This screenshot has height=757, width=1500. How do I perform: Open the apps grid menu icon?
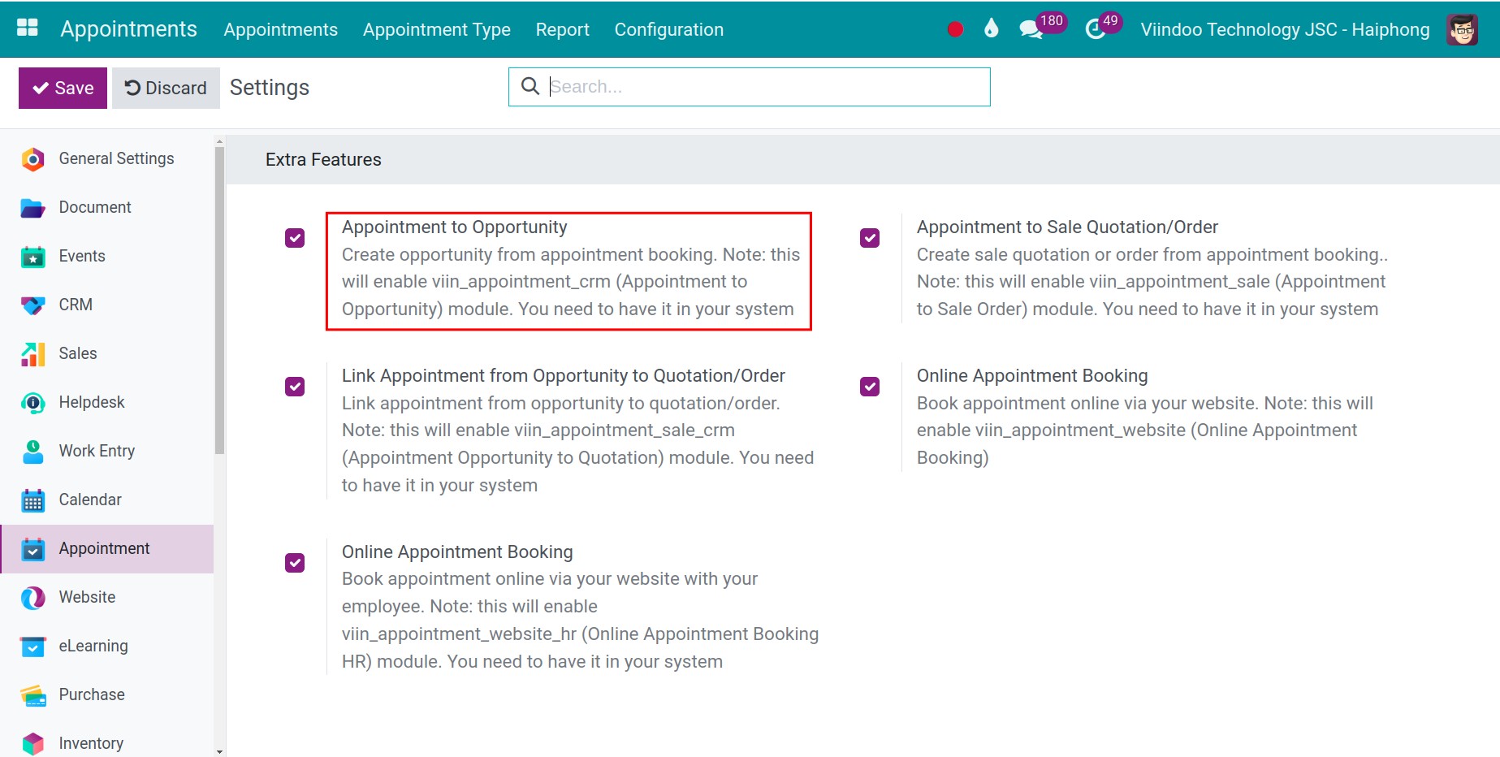(28, 28)
